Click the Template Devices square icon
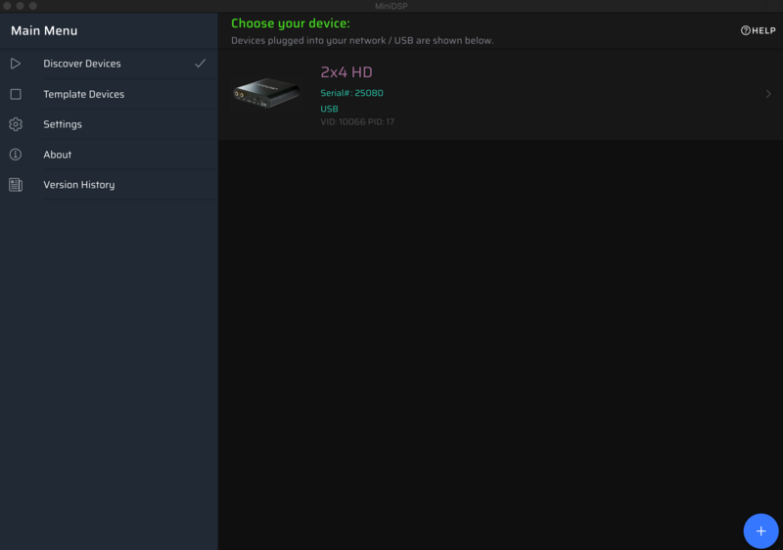783x550 pixels. tap(15, 94)
